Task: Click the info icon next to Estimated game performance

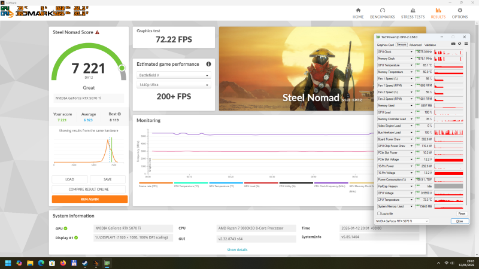Action: pos(208,64)
